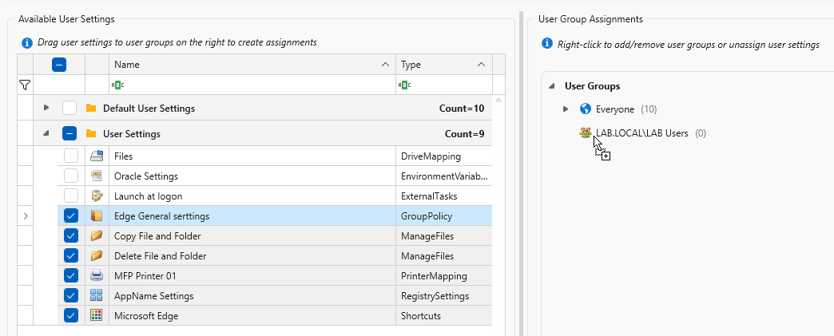Screen dimensions: 834x336
Task: Click the AppName Settings registry icon
Action: pyautogui.click(x=97, y=295)
